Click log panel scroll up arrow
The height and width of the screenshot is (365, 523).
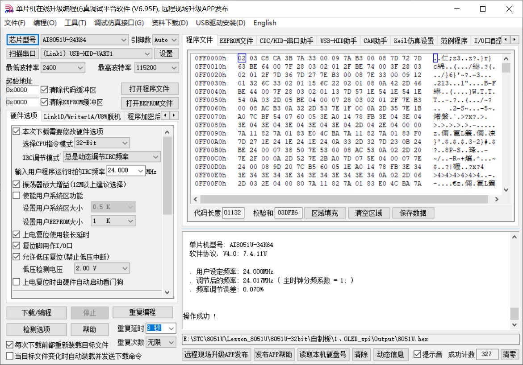click(x=515, y=237)
